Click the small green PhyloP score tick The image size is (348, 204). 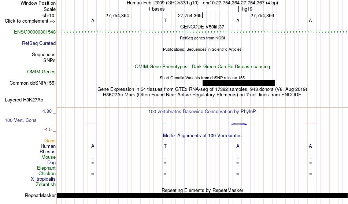coord(164,123)
